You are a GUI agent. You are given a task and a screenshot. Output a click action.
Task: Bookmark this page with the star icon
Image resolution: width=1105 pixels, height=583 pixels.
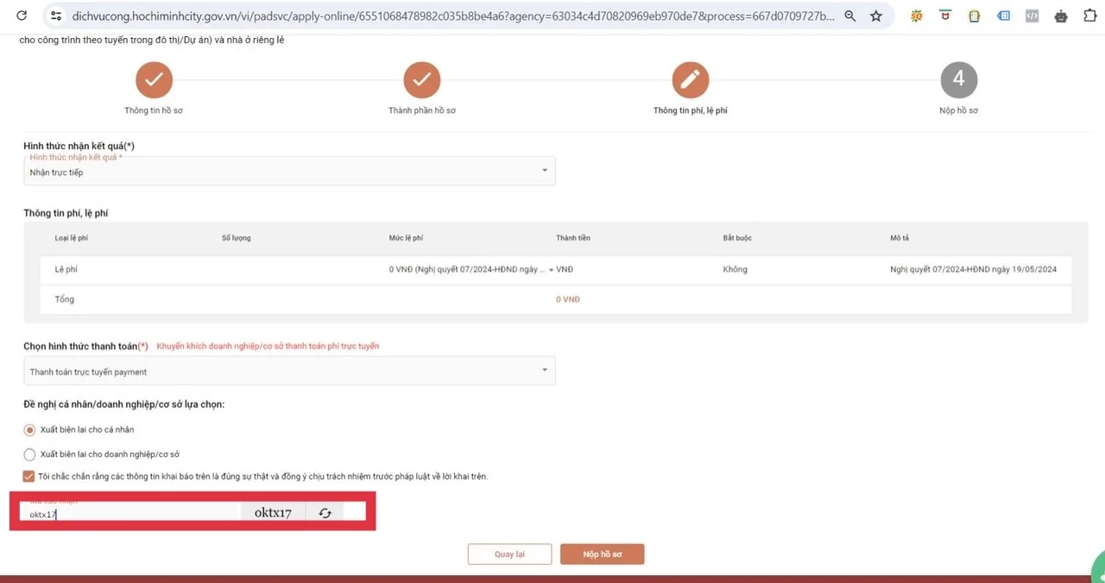pos(876,16)
